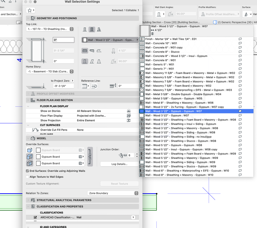Image resolution: width=257 pixels, height=228 pixels.
Task: Select Wall - Concrete 8" - Stucco composite
Action: coord(196,52)
